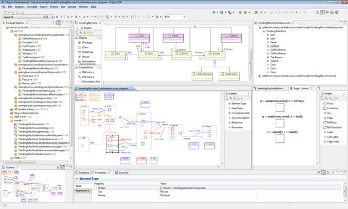Open the Navigate menu
Viewport: 348px width, 209px height.
click(33, 7)
